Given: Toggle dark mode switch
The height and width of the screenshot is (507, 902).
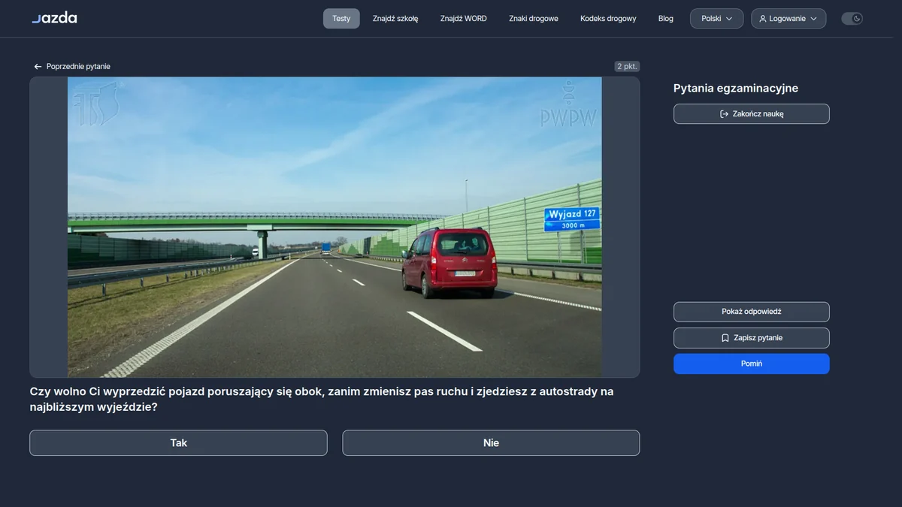Looking at the screenshot, I should (852, 19).
